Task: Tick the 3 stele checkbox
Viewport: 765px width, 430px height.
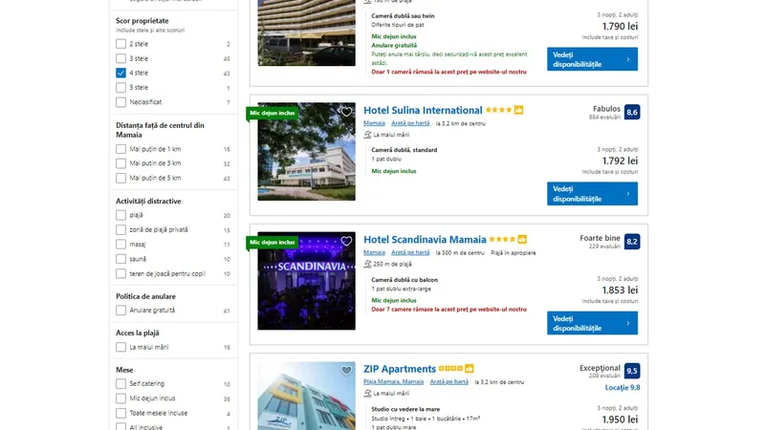Action: click(x=121, y=58)
